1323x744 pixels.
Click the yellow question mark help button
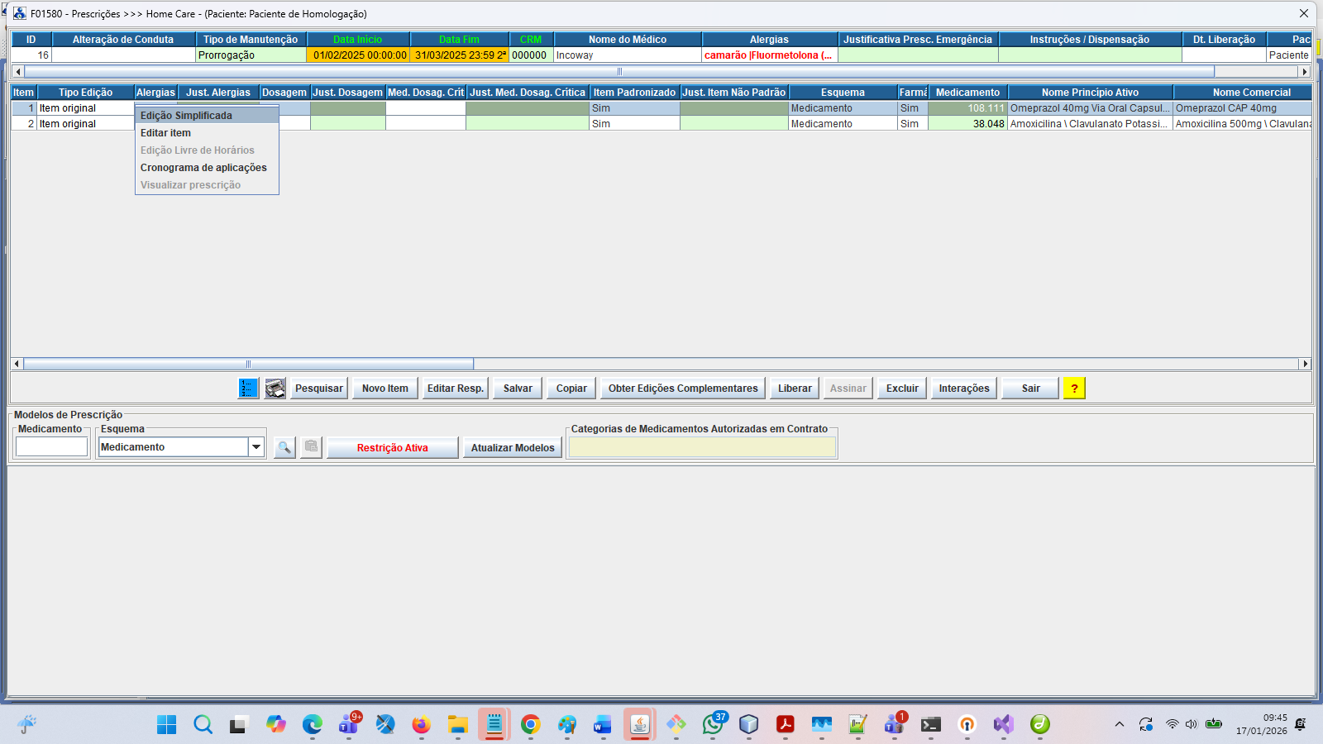(1074, 389)
